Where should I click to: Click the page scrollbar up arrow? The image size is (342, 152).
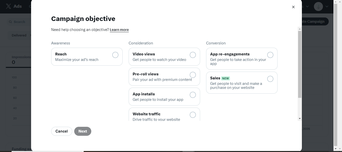(335, 2)
